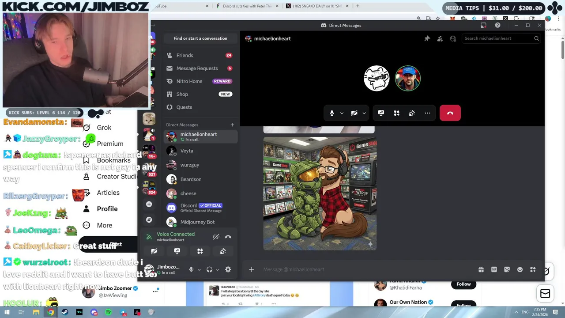Open the Friends page
565x318 pixels.
pos(200,55)
